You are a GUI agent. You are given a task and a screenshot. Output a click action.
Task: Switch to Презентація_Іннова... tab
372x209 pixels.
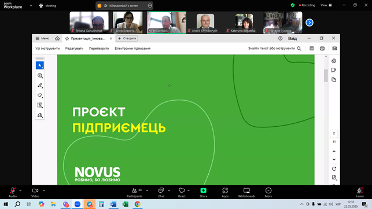tap(88, 38)
